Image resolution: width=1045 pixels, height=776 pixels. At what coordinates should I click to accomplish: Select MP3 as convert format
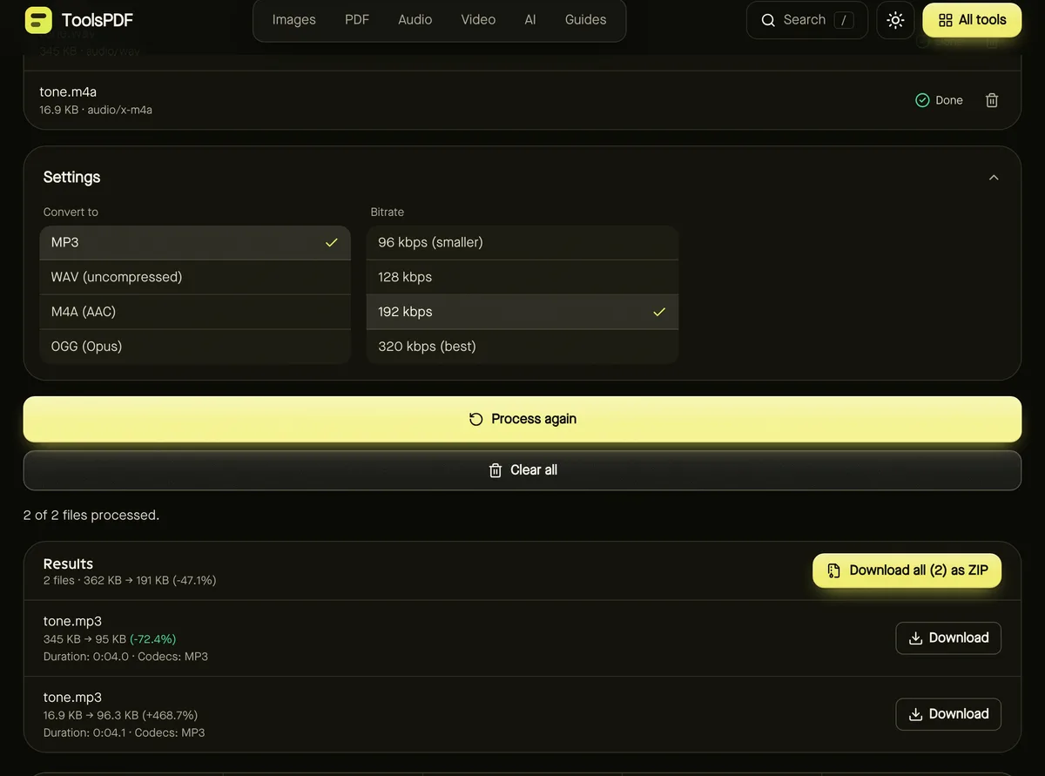tap(195, 243)
